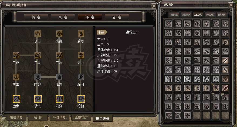This screenshot has width=237, height=127.
Task: Open the 经脉 panel button
Action: click(38, 117)
